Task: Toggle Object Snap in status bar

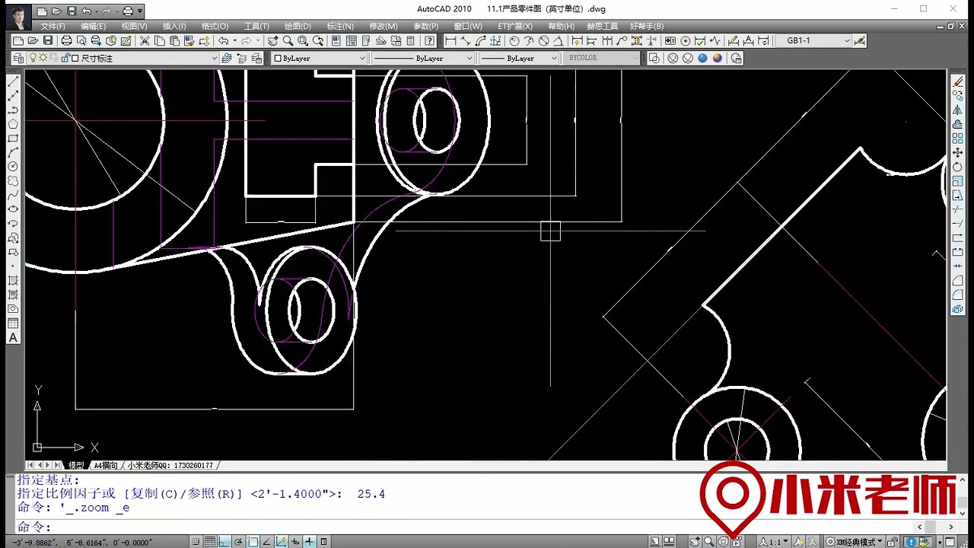Action: [253, 542]
